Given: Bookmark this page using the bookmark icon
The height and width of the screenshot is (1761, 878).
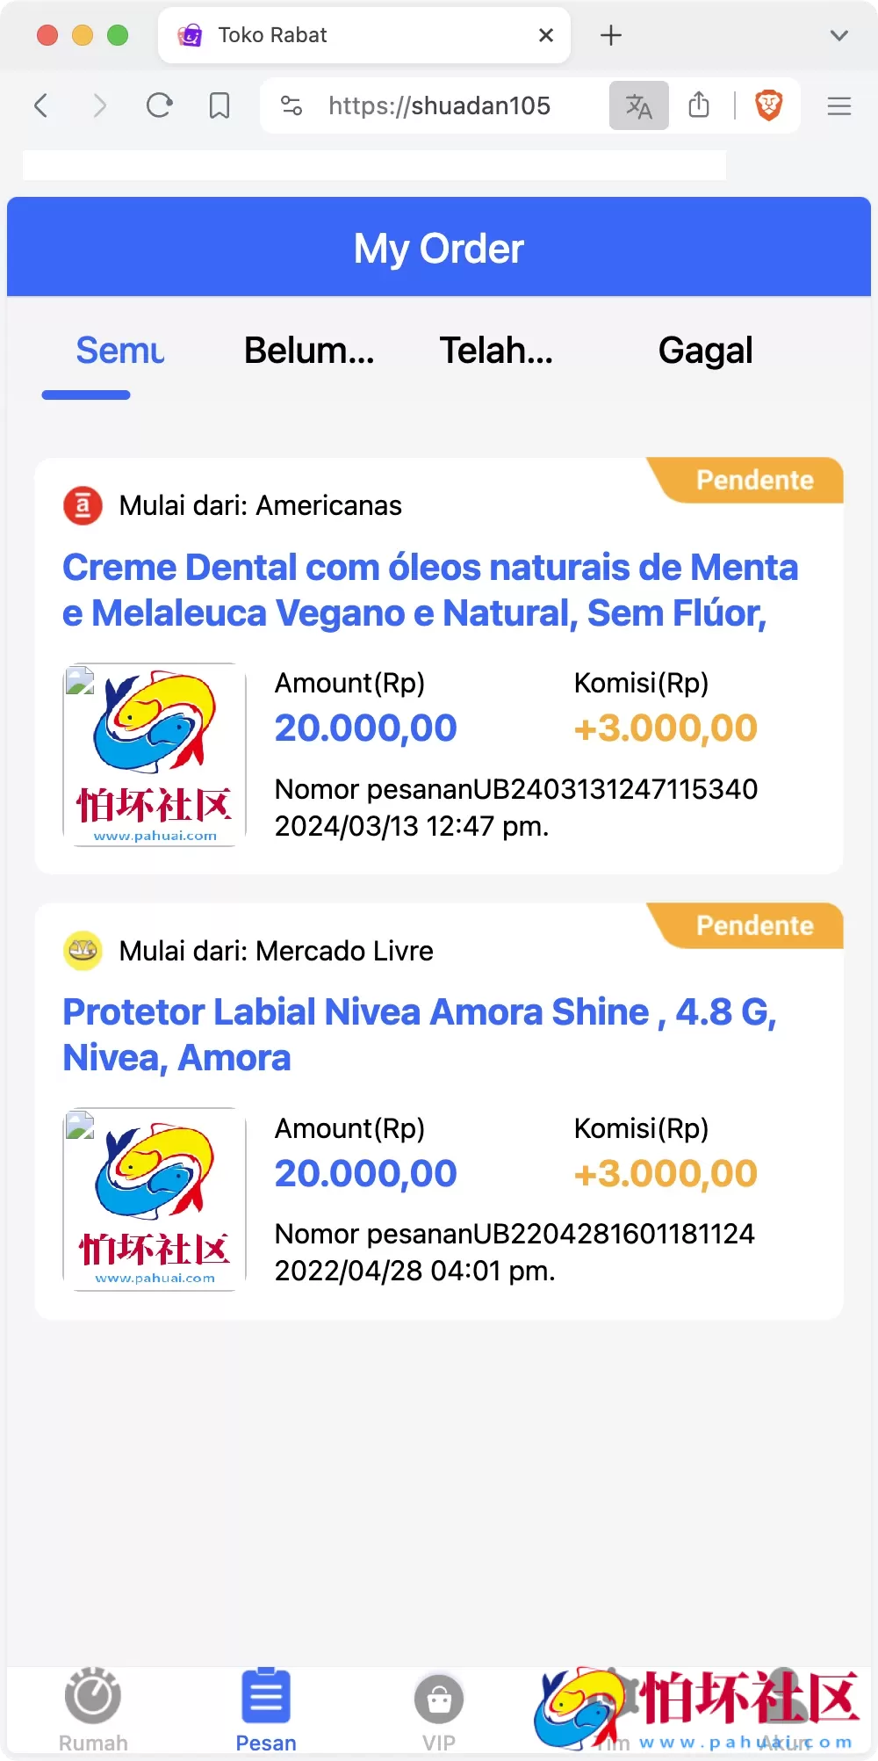Looking at the screenshot, I should click(x=219, y=106).
